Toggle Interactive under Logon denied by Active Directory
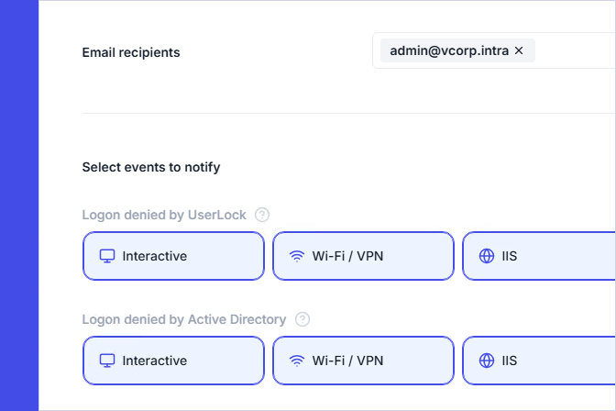Image resolution: width=616 pixels, height=411 pixels. point(173,361)
